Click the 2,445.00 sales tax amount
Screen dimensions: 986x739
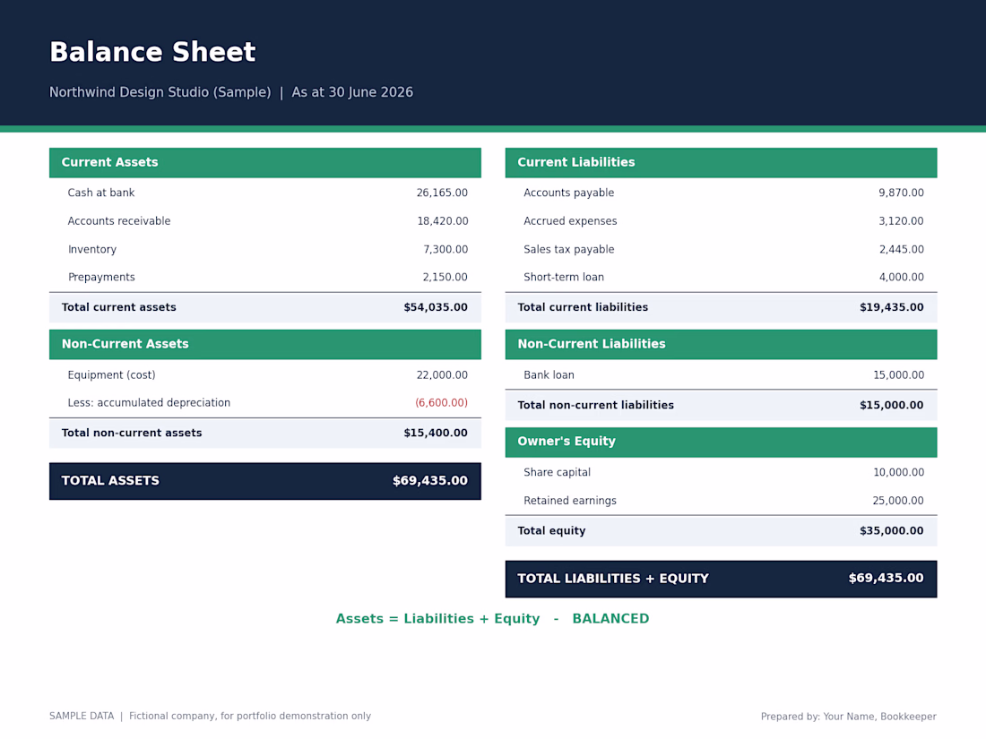[902, 250]
